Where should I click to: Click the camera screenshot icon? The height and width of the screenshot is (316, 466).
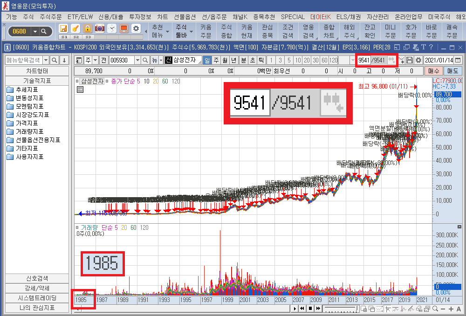[100, 28]
